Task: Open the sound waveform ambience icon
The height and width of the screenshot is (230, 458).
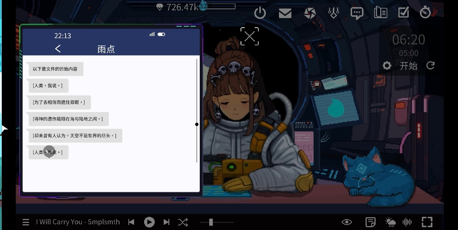Action: (407, 222)
